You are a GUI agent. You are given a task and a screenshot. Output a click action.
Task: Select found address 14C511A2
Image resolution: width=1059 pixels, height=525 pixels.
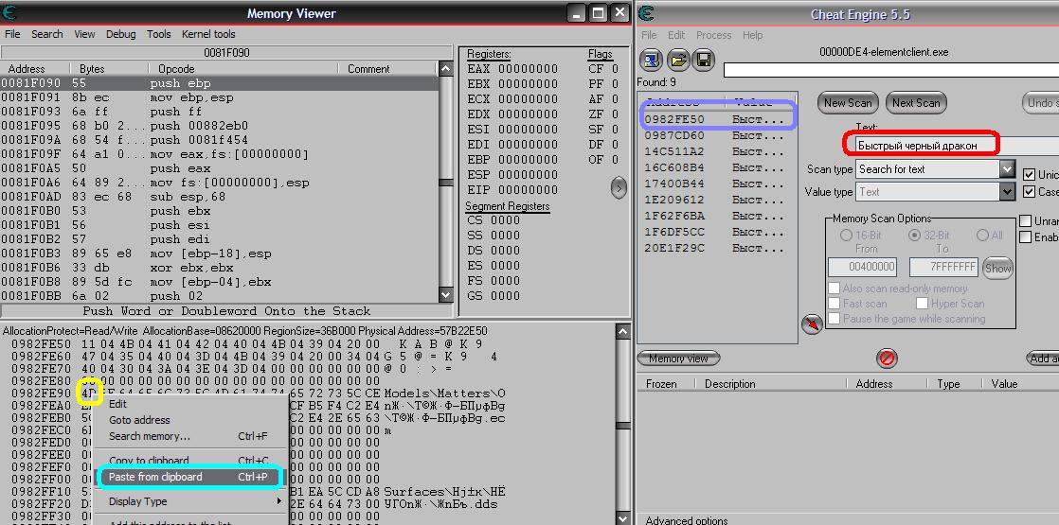pos(717,152)
